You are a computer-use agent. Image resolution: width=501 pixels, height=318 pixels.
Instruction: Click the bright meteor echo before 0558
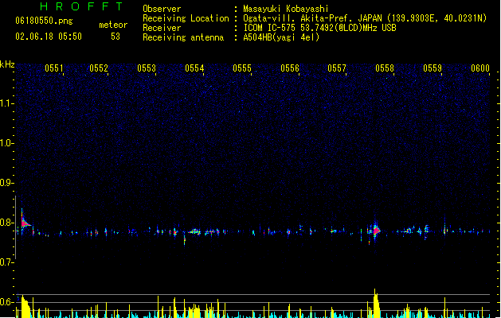click(x=377, y=230)
